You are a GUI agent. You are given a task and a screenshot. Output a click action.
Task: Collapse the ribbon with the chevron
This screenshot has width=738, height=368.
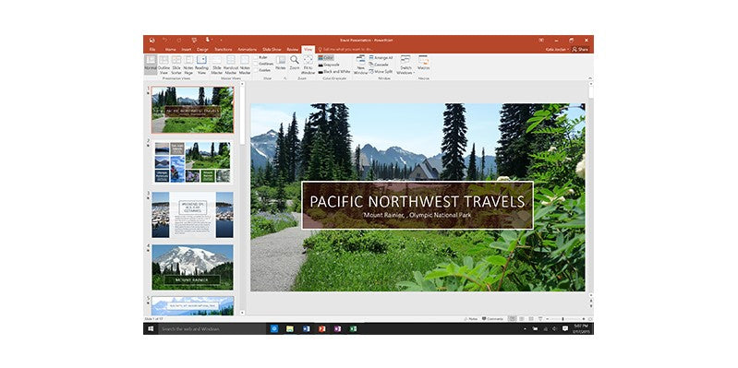click(x=590, y=78)
